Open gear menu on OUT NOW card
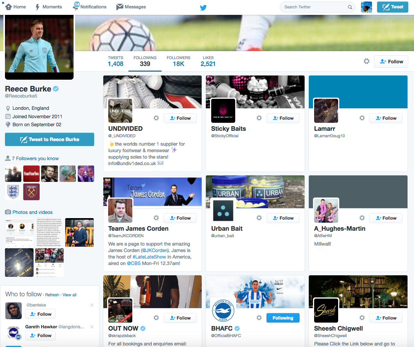Image resolution: width=414 pixels, height=347 pixels. coord(156,318)
